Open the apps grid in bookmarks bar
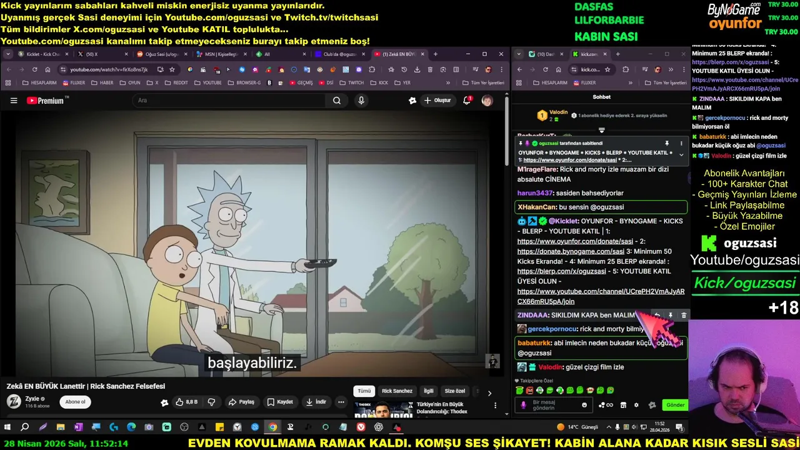The height and width of the screenshot is (450, 800). pos(8,82)
